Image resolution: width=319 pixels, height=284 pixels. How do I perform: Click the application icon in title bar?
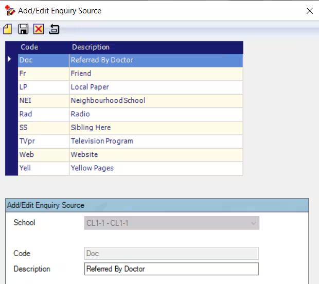tap(10, 11)
